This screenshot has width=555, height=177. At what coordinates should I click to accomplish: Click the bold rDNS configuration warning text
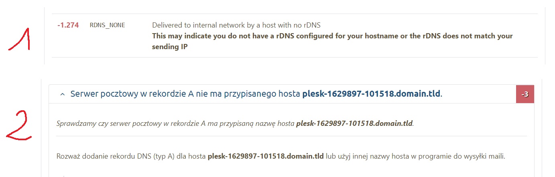pyautogui.click(x=332, y=41)
